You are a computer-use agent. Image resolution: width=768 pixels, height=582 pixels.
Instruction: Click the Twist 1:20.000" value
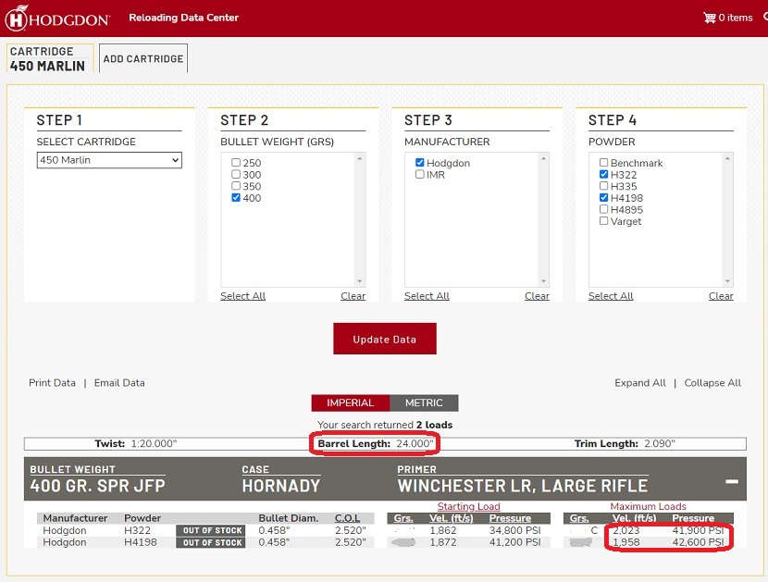[154, 444]
